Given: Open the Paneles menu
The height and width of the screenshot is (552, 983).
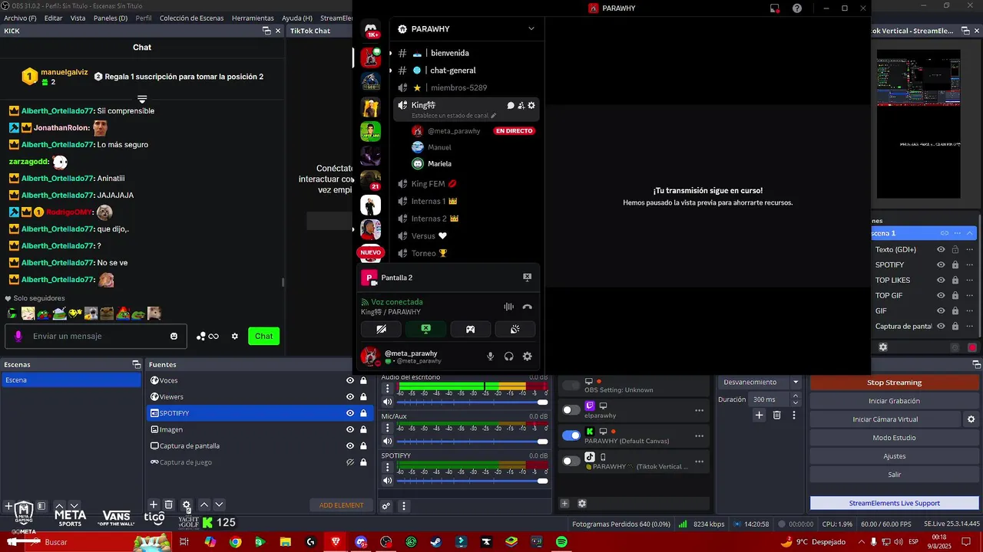Looking at the screenshot, I should point(111,18).
